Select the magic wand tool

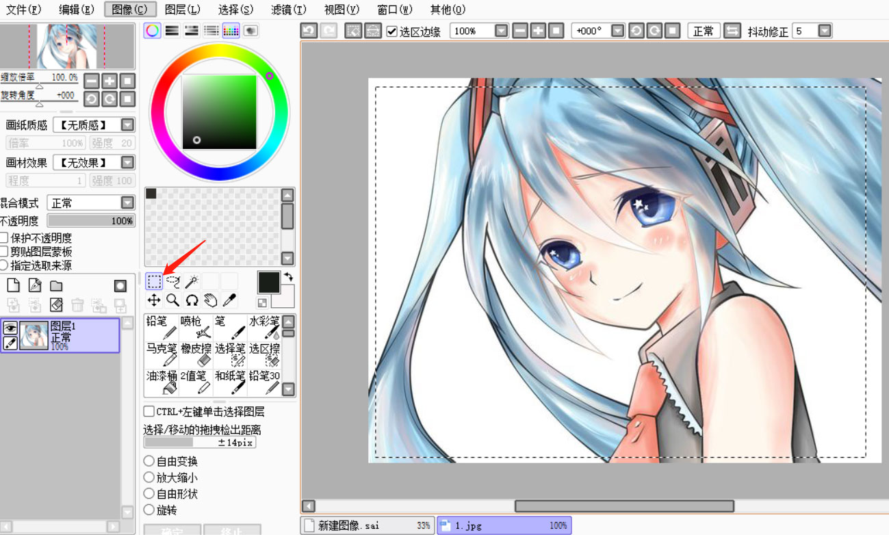(x=192, y=280)
